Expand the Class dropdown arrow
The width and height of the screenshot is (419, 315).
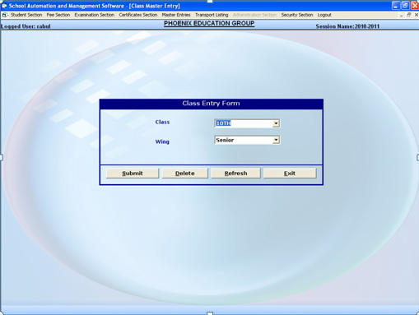(276, 123)
